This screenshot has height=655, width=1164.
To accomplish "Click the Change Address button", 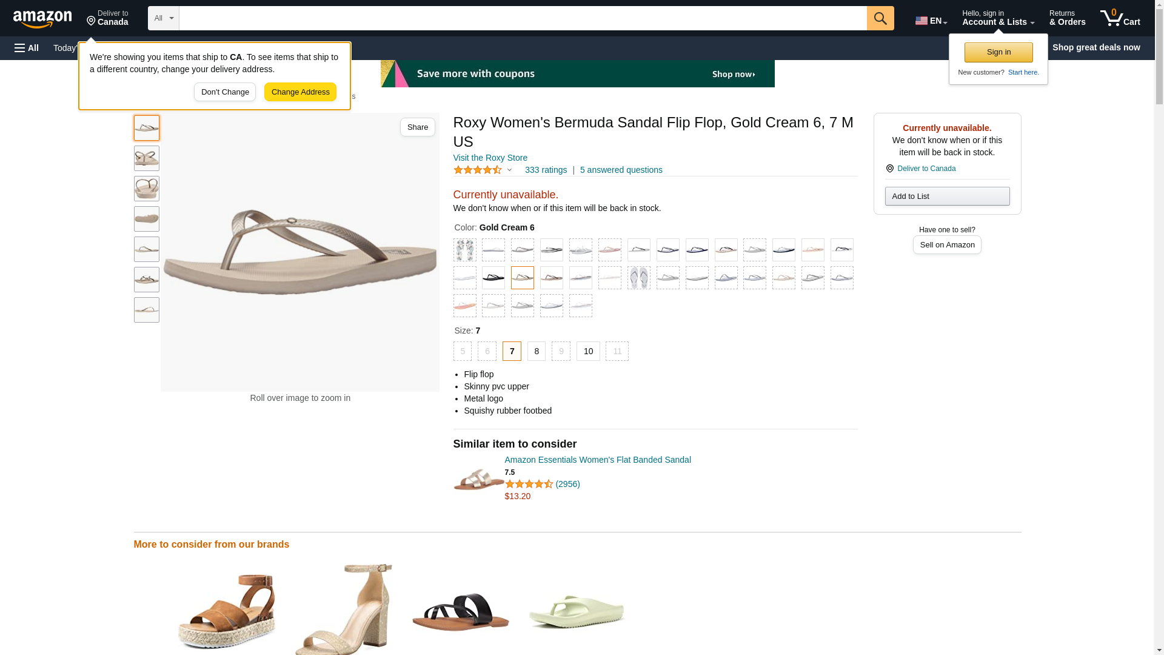I will (x=300, y=92).
